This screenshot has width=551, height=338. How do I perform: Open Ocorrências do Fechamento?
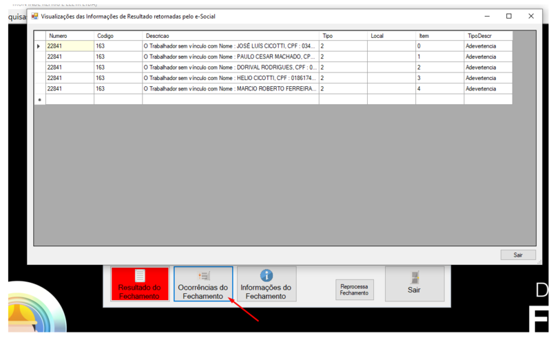203,284
